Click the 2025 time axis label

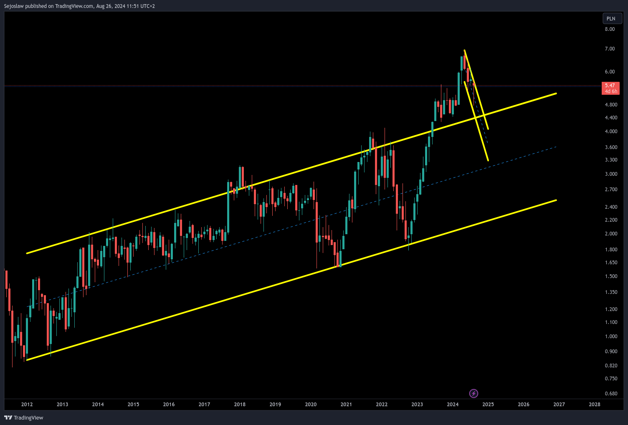(x=488, y=405)
